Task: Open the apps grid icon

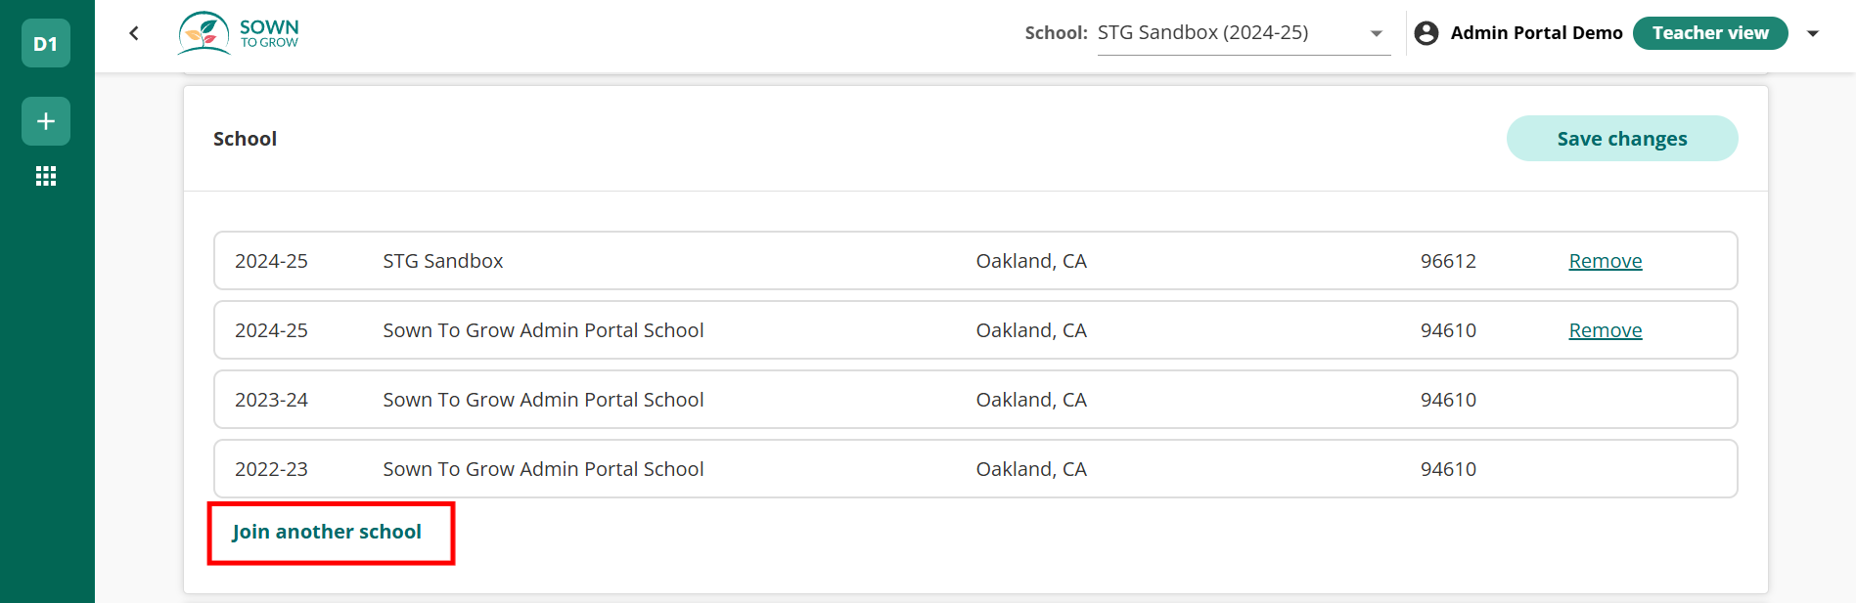Action: (46, 176)
